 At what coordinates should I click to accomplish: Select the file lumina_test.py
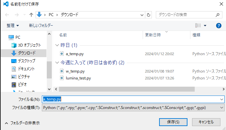[78, 78]
